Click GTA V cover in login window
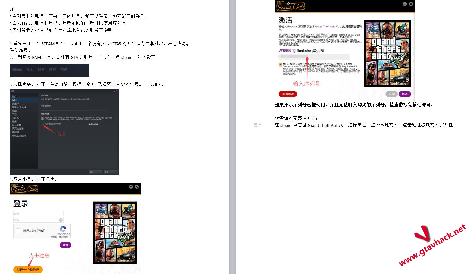 tap(115, 232)
